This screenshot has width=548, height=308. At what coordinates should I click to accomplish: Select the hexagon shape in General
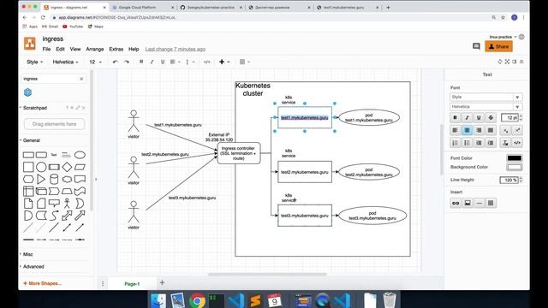point(28,179)
